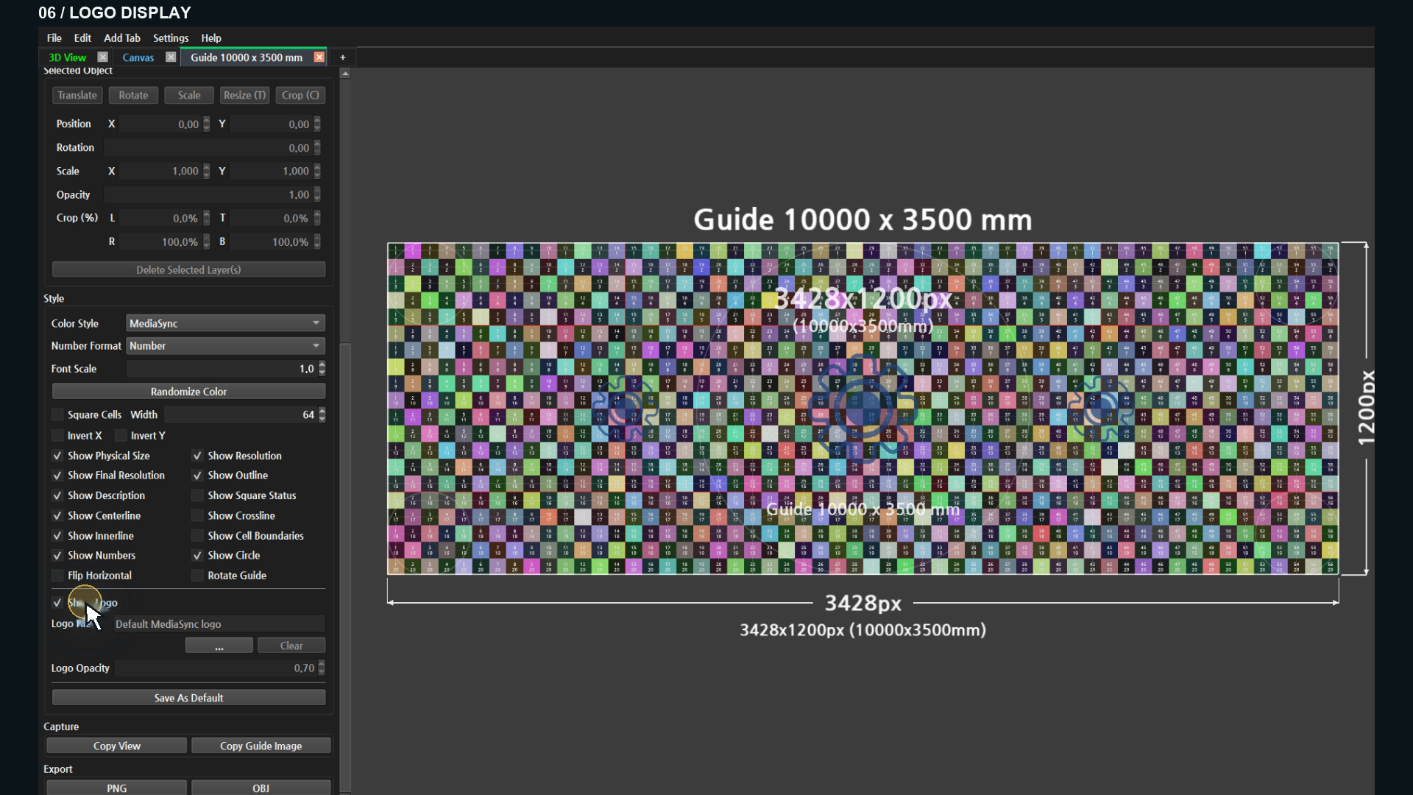Close the 3D View tab
This screenshot has height=795, width=1413.
click(x=103, y=57)
